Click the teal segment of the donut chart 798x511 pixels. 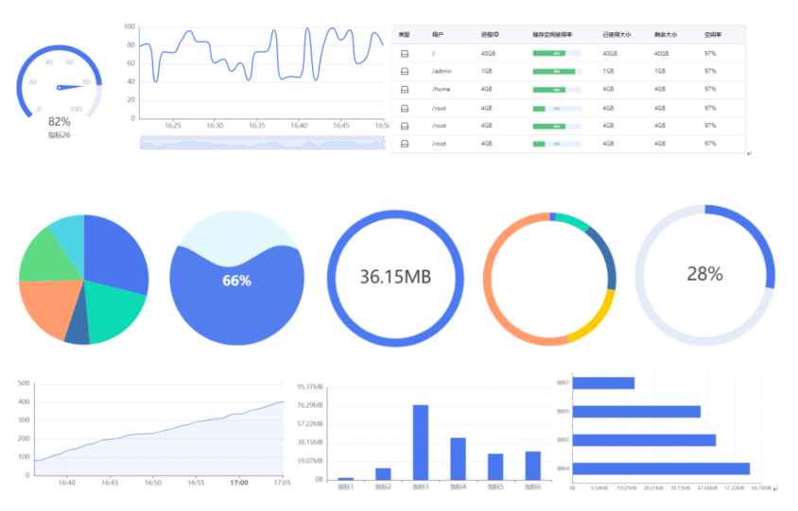click(573, 220)
